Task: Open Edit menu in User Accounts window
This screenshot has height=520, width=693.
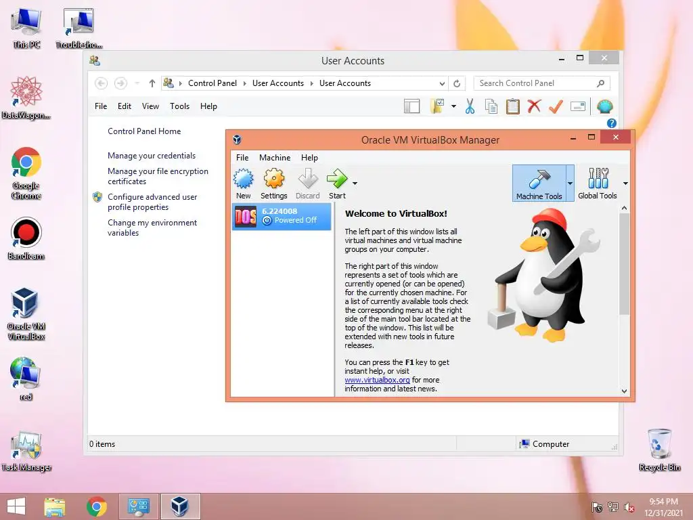Action: pos(125,106)
